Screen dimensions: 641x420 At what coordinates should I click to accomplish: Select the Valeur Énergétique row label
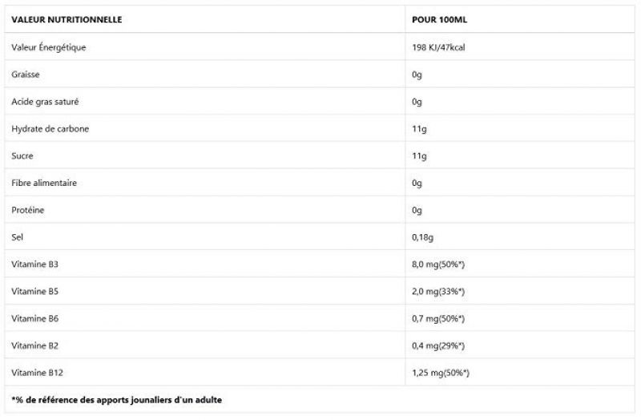point(49,47)
